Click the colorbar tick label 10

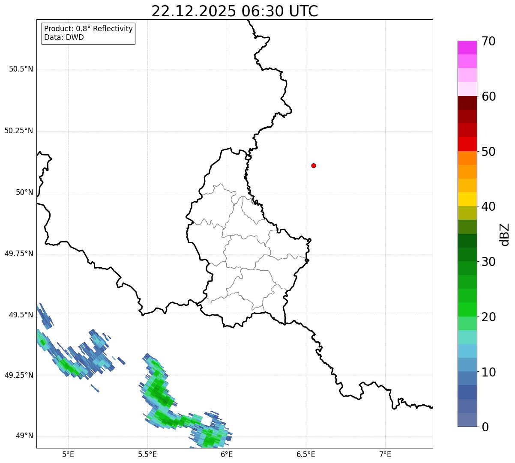point(488,372)
